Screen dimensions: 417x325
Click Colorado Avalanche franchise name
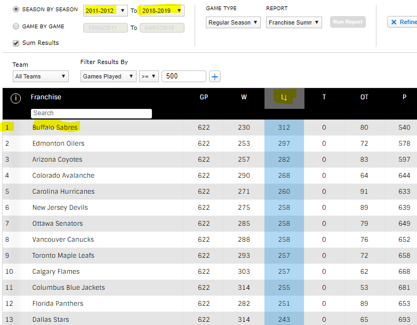tap(63, 176)
